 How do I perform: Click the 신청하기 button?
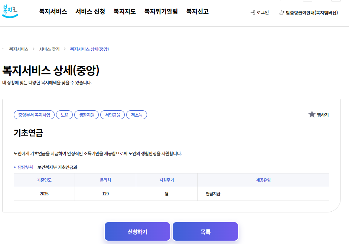137,231
